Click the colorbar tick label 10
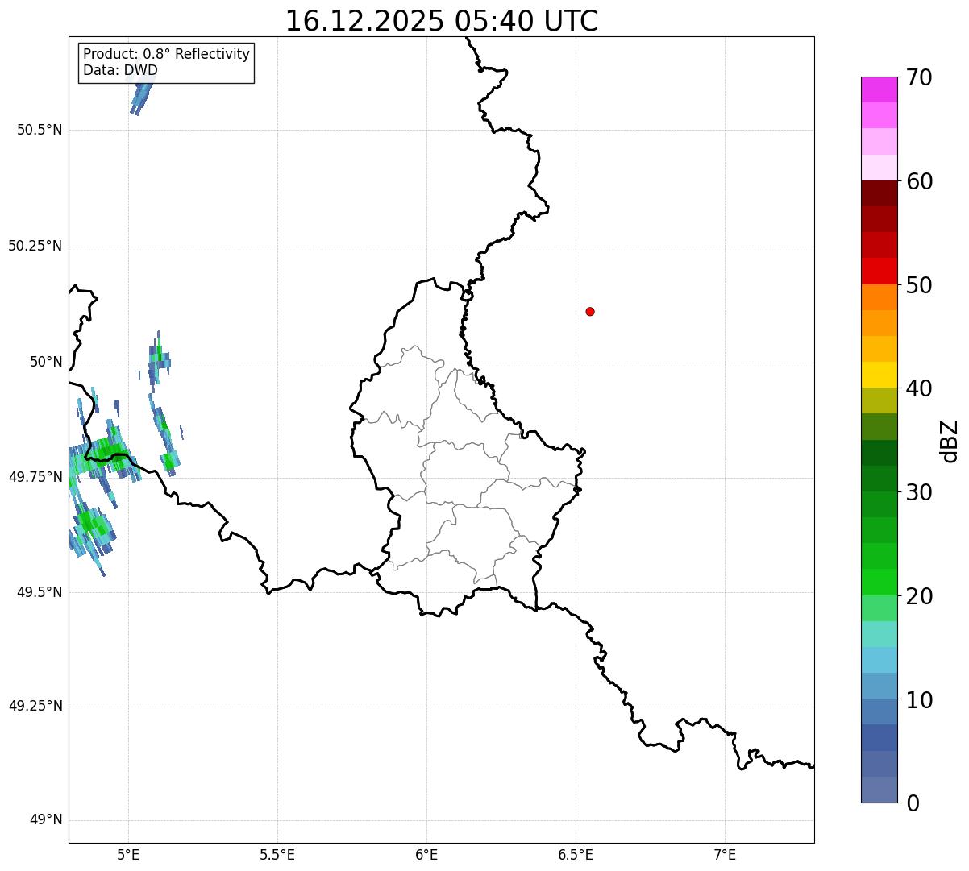The image size is (969, 871). tap(919, 700)
